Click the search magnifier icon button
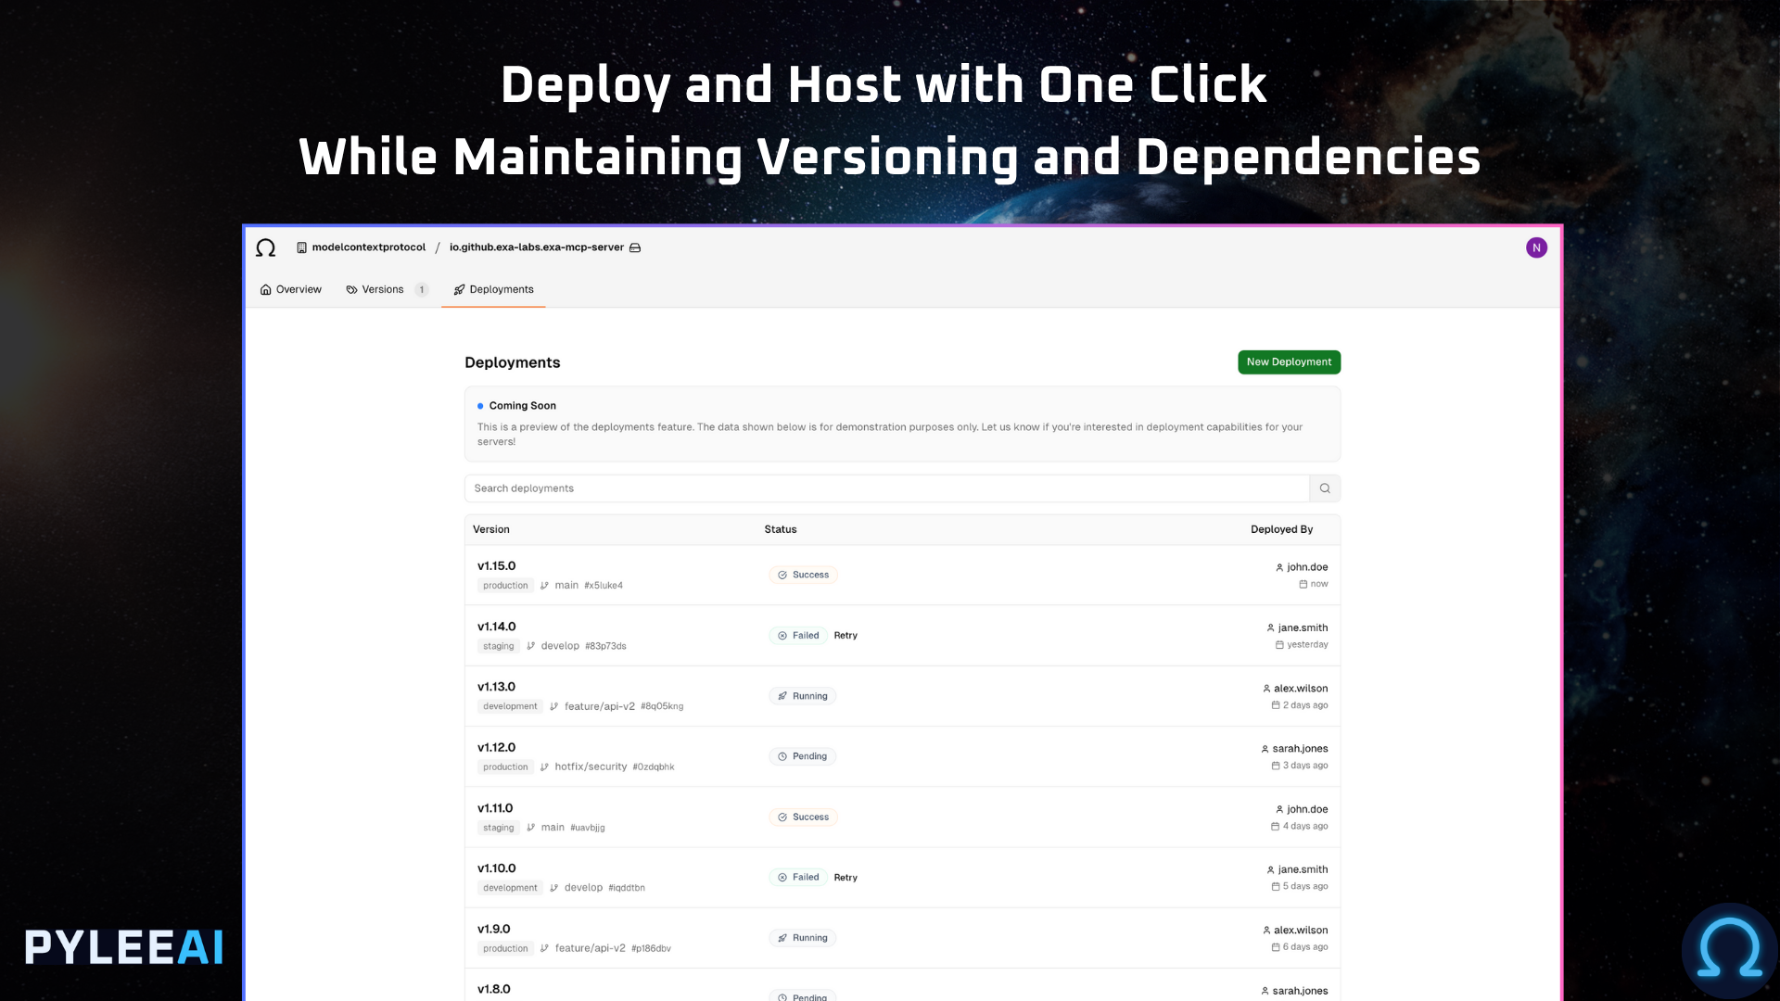 tap(1325, 488)
